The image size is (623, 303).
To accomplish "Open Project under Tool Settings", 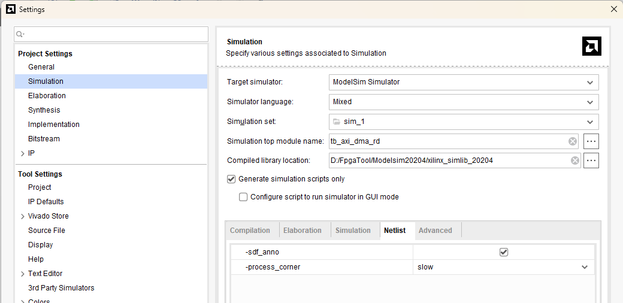I will (x=40, y=187).
